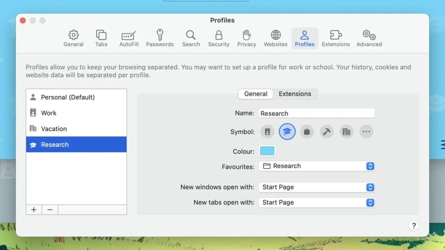The image size is (445, 250).
Task: Go to Privacy settings hand icon
Action: pyautogui.click(x=247, y=39)
